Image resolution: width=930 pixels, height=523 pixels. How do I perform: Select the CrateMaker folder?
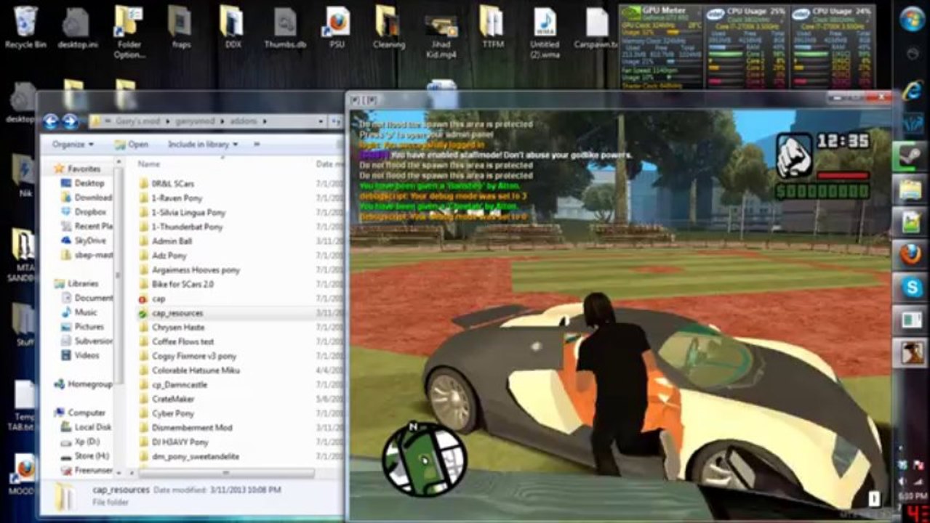[166, 399]
